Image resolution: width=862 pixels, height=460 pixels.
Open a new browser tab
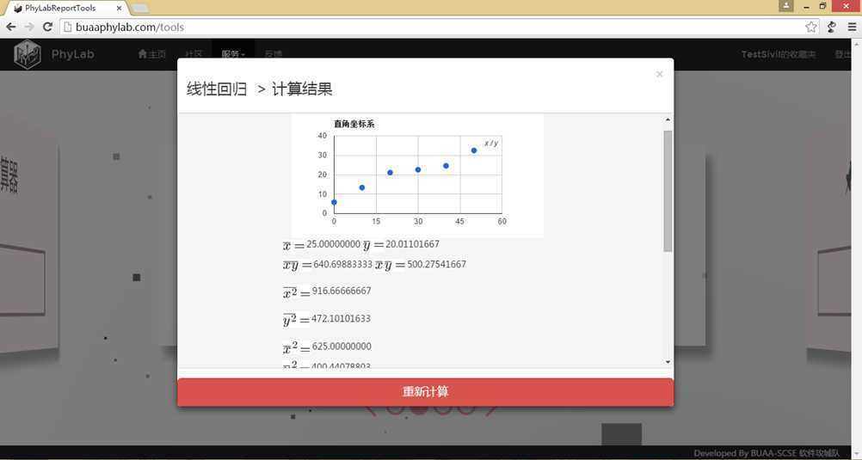pyautogui.click(x=140, y=9)
